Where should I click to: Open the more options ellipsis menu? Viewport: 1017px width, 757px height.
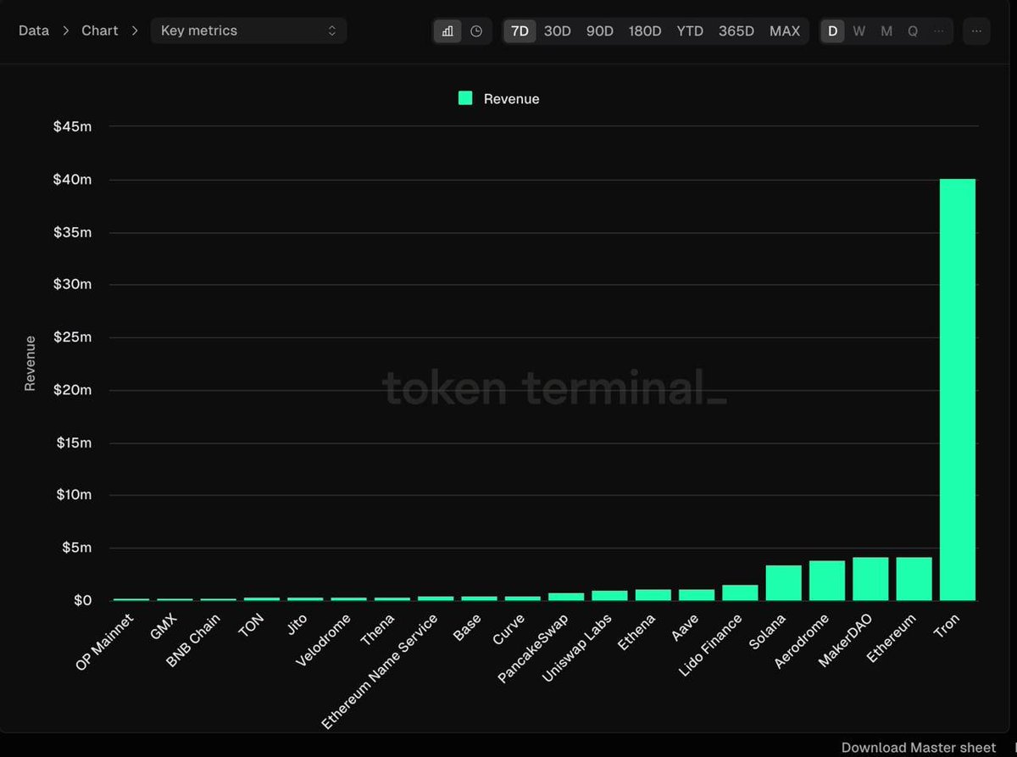click(976, 31)
